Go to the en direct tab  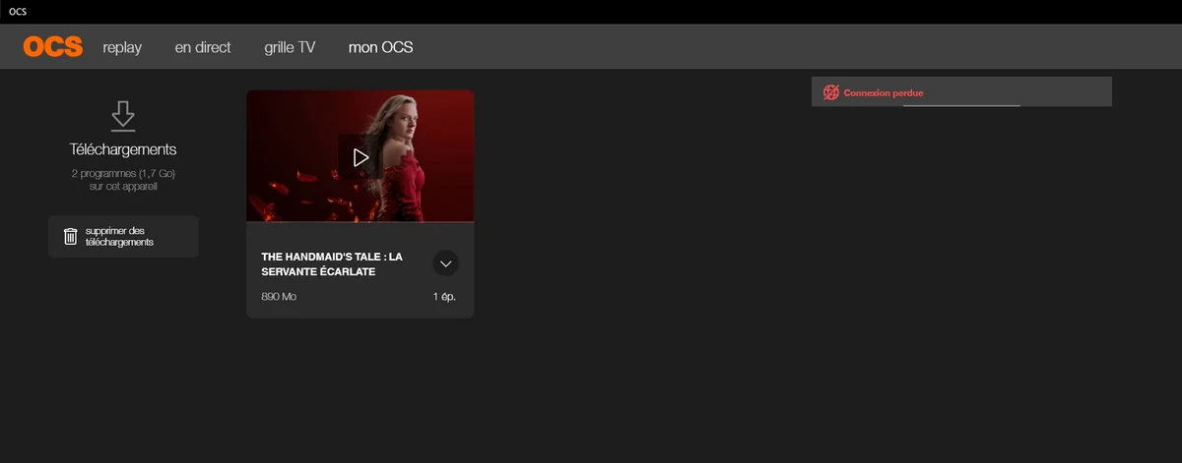pyautogui.click(x=203, y=47)
